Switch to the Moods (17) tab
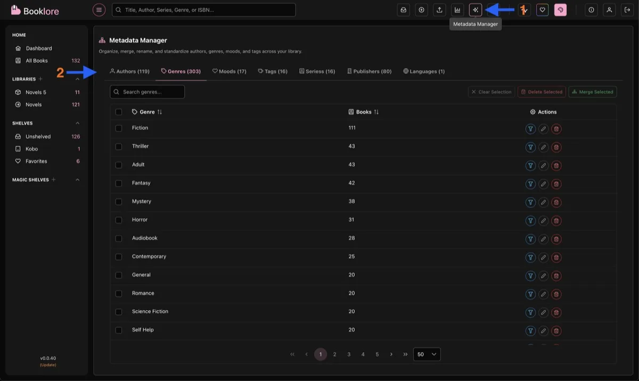The image size is (639, 381). coord(229,71)
